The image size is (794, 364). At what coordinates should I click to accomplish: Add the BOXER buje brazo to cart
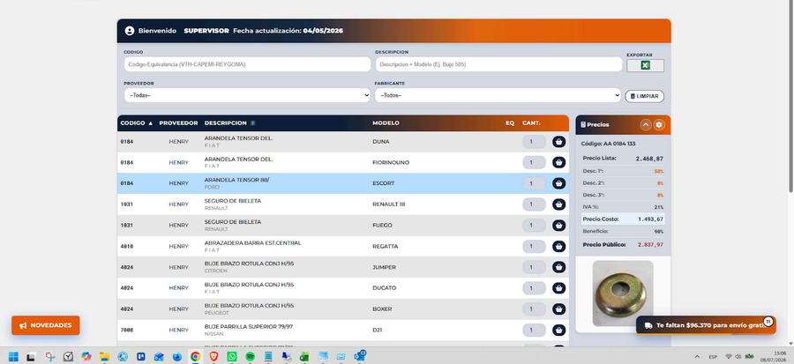click(558, 308)
